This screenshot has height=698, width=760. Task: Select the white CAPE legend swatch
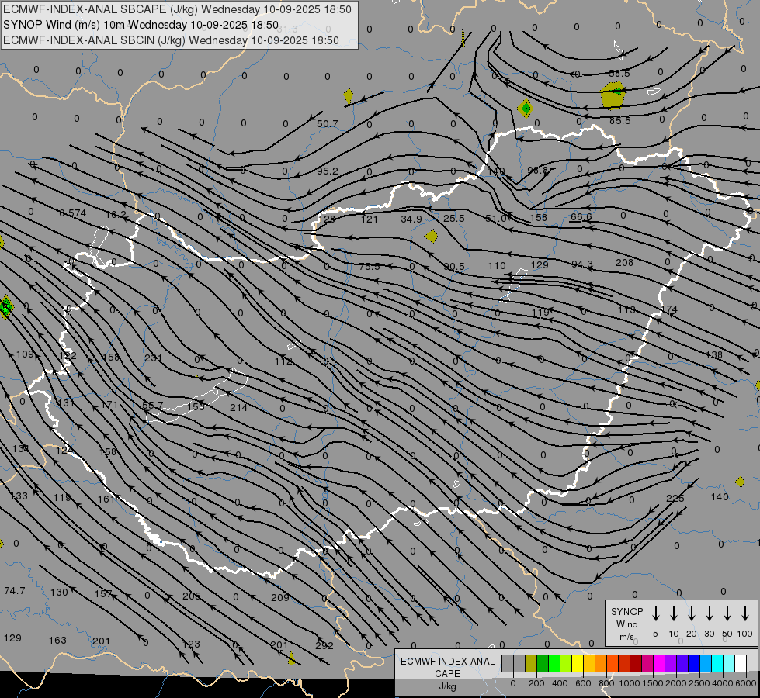tap(740, 664)
